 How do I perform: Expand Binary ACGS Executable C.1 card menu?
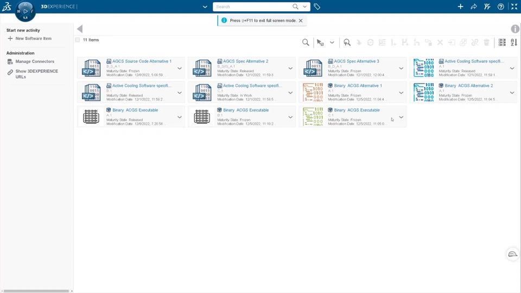[401, 117]
